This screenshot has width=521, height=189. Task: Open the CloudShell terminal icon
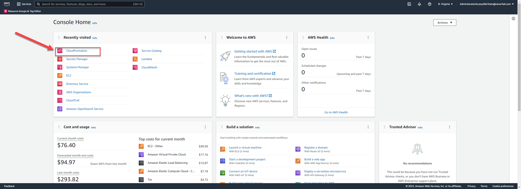pyautogui.click(x=409, y=4)
